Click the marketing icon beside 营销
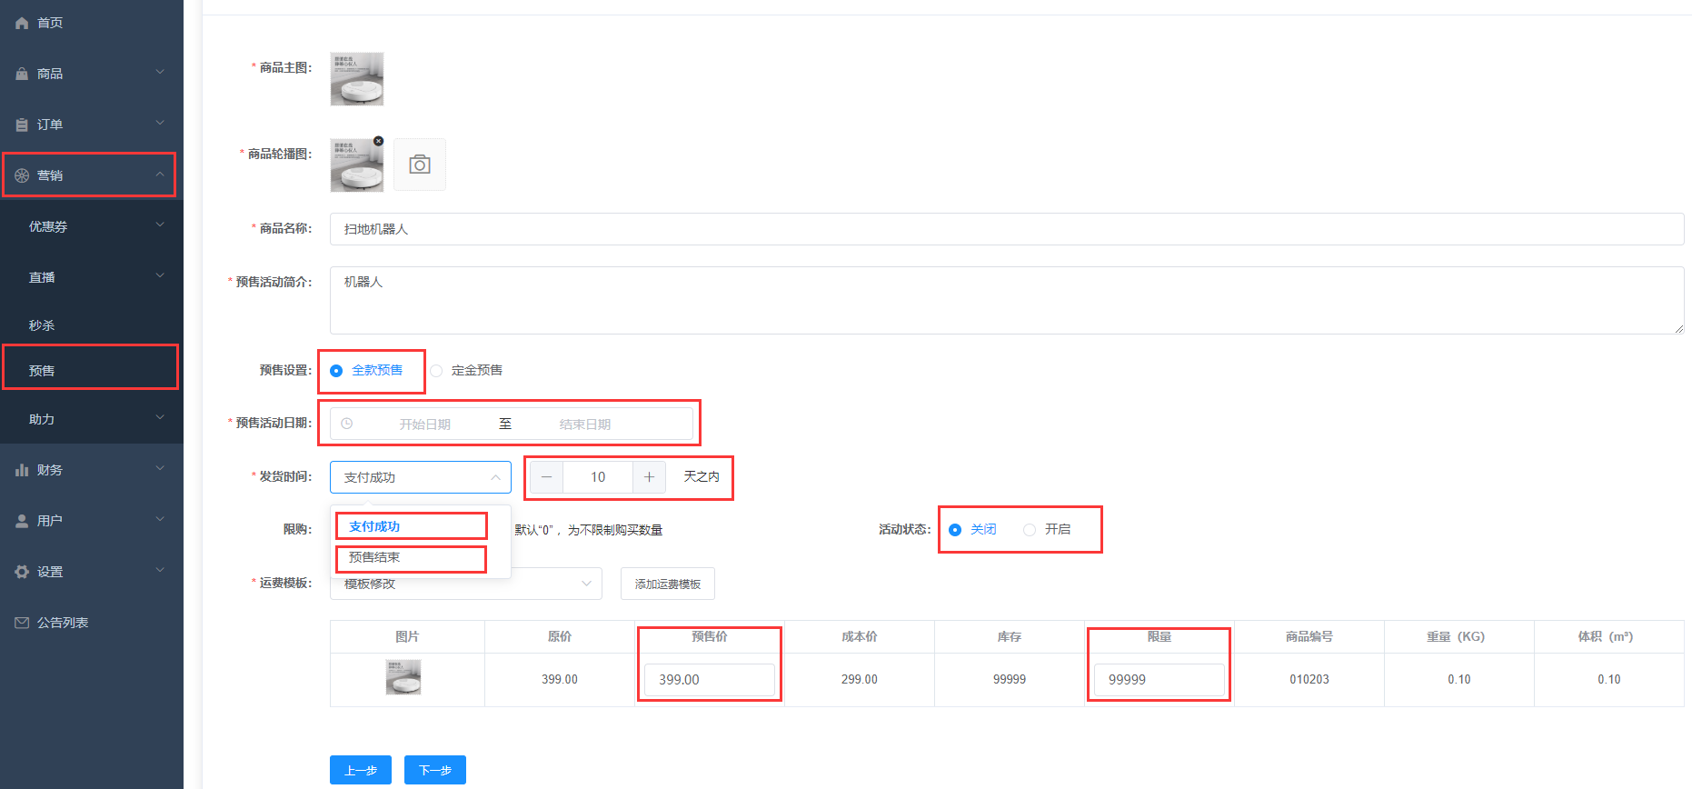 [22, 175]
